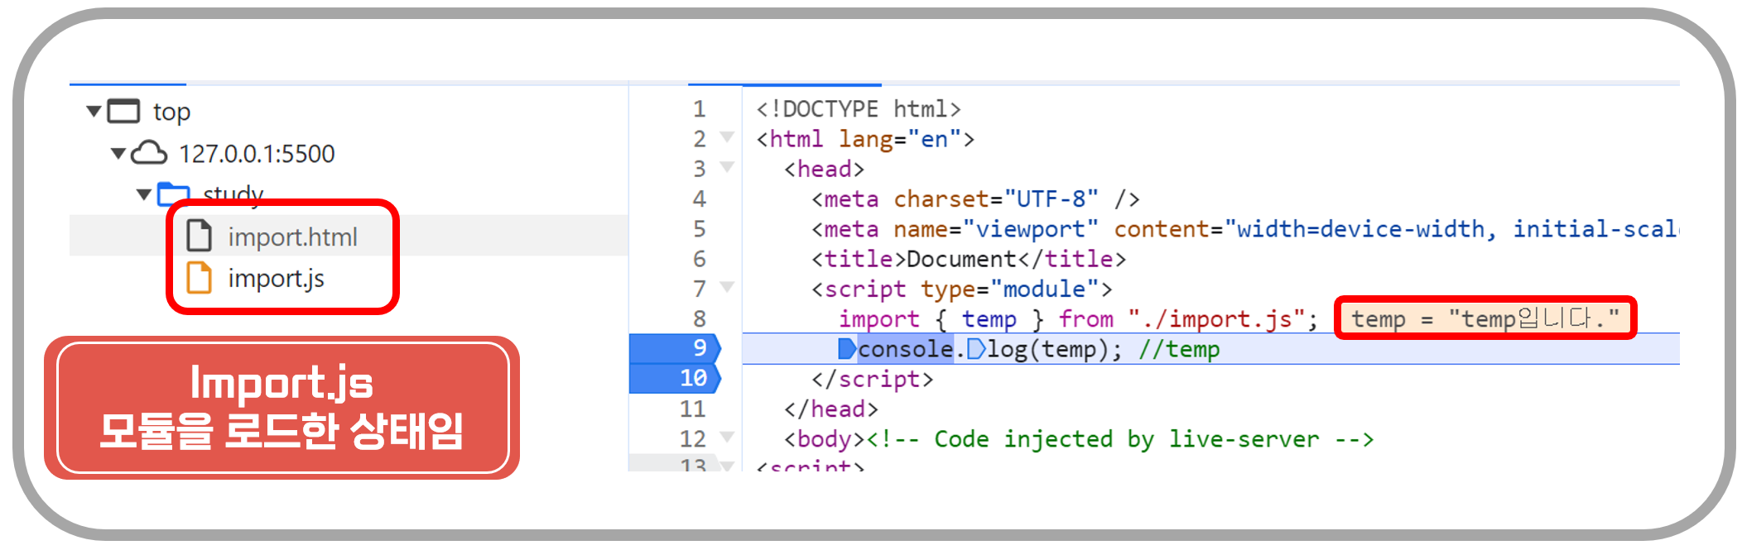Click the cloud icon beside 127.0.0.1:5500
Viewport: 1742px width, 550px height.
coord(150,153)
